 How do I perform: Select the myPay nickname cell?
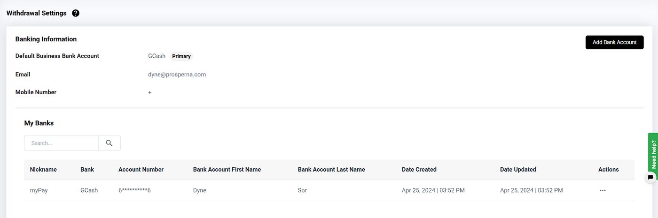pyautogui.click(x=39, y=190)
